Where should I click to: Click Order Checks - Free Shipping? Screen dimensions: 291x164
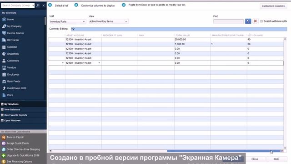23,149
